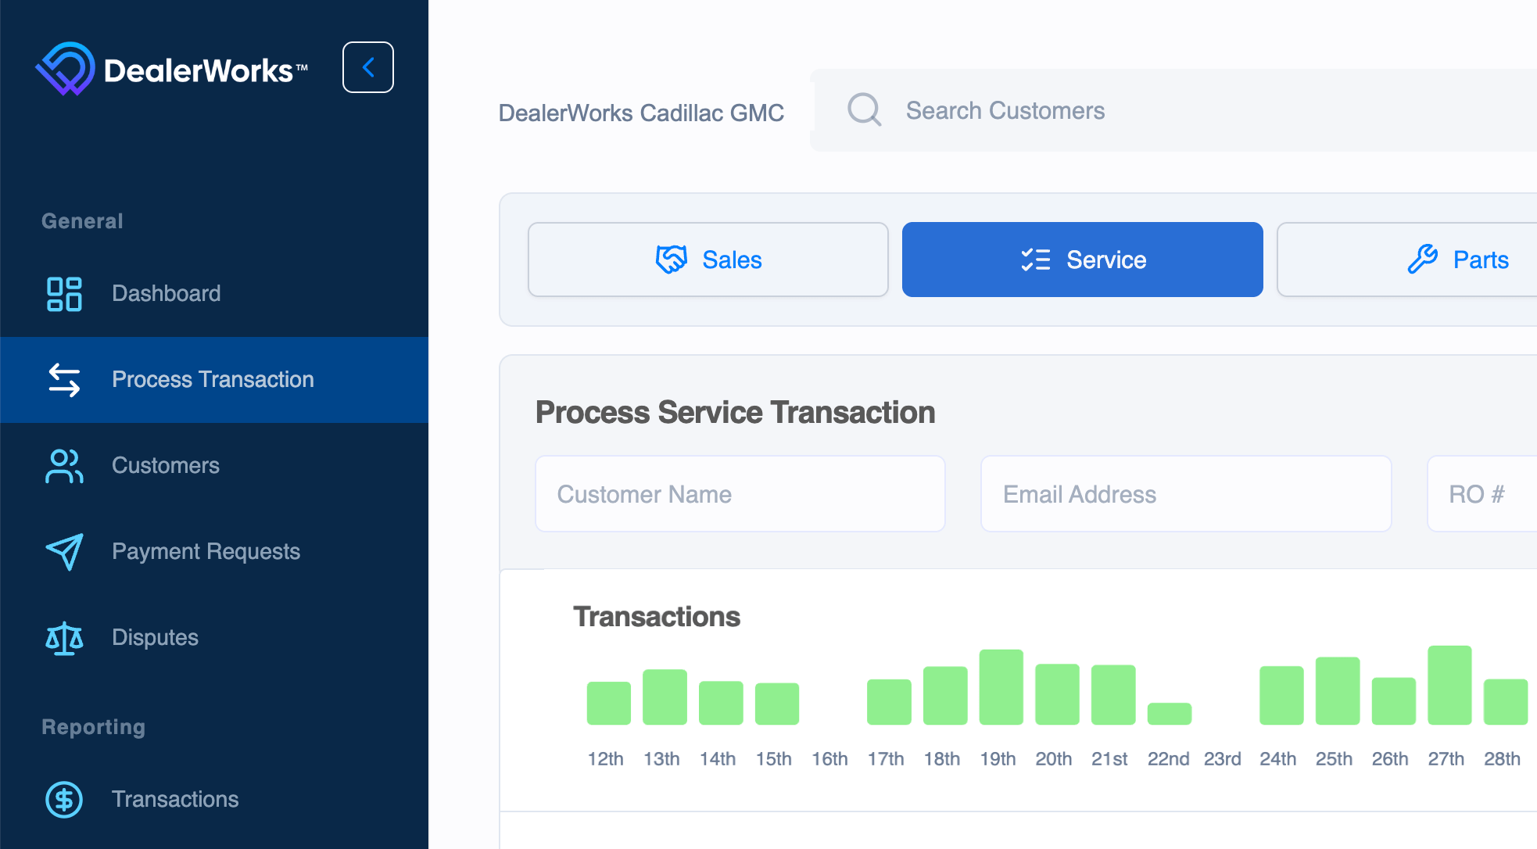Viewport: 1537px width, 849px height.
Task: Click the search magnifier icon
Action: point(864,110)
